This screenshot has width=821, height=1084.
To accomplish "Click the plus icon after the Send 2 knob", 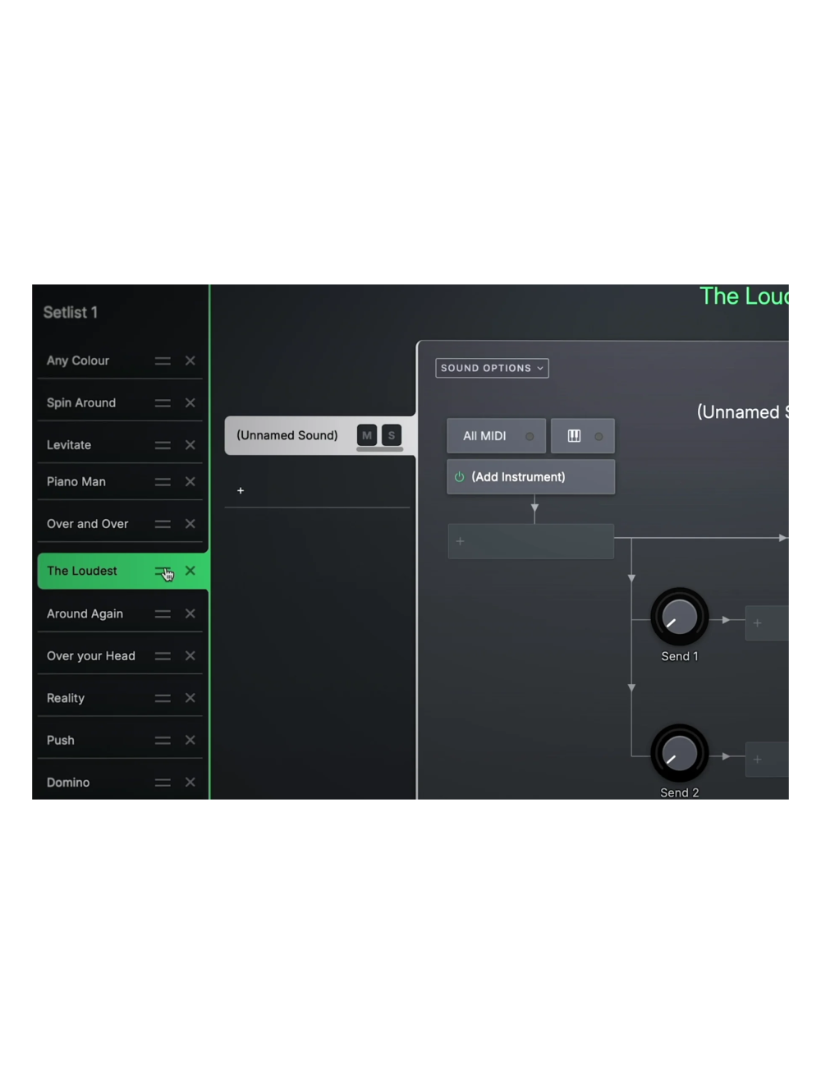I will (757, 760).
